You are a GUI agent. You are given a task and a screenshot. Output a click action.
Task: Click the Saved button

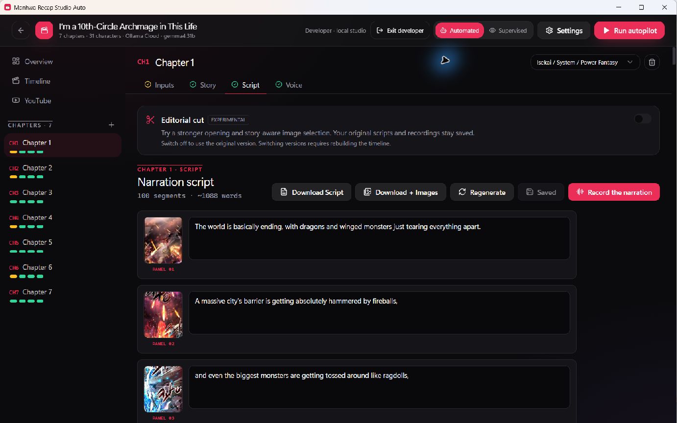coord(541,192)
